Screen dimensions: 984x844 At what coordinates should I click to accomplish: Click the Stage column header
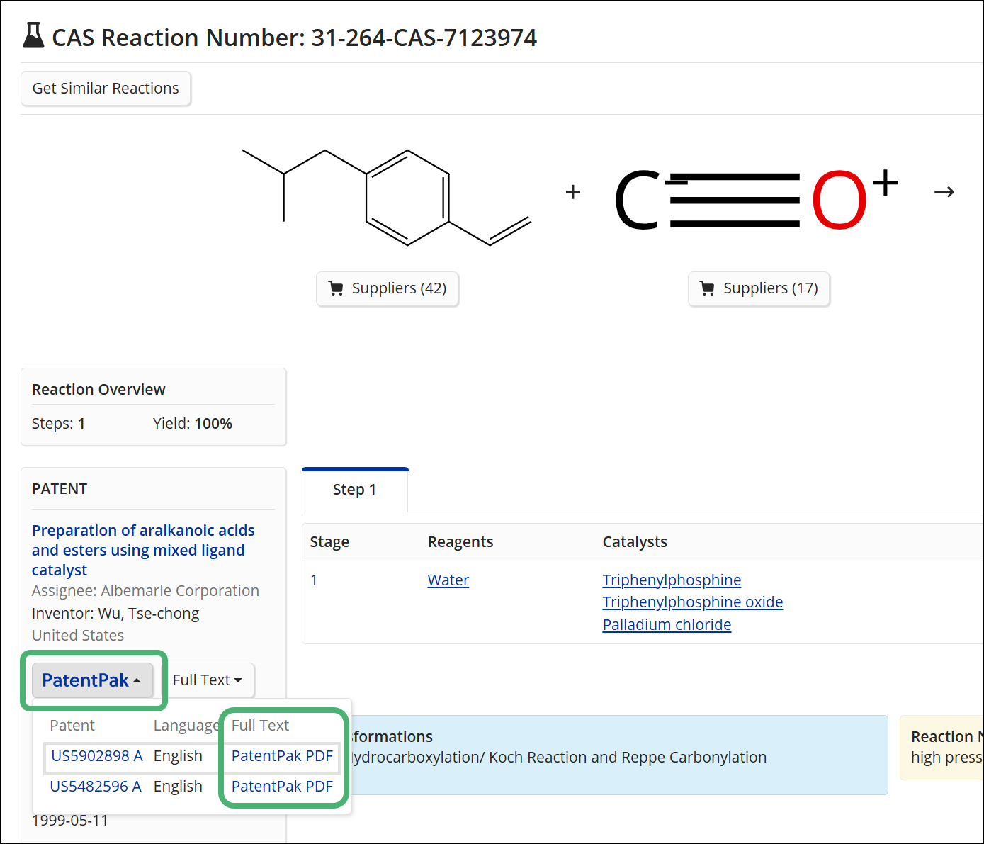point(329,542)
